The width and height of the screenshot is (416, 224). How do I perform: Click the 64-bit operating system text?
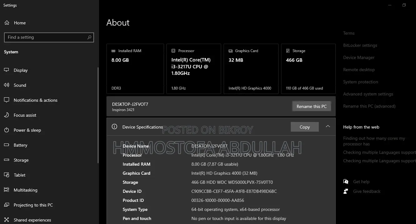(235, 209)
